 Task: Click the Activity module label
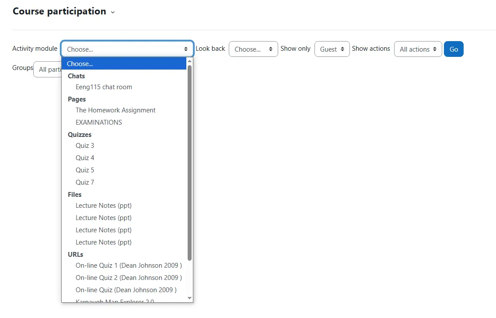[x=35, y=49]
